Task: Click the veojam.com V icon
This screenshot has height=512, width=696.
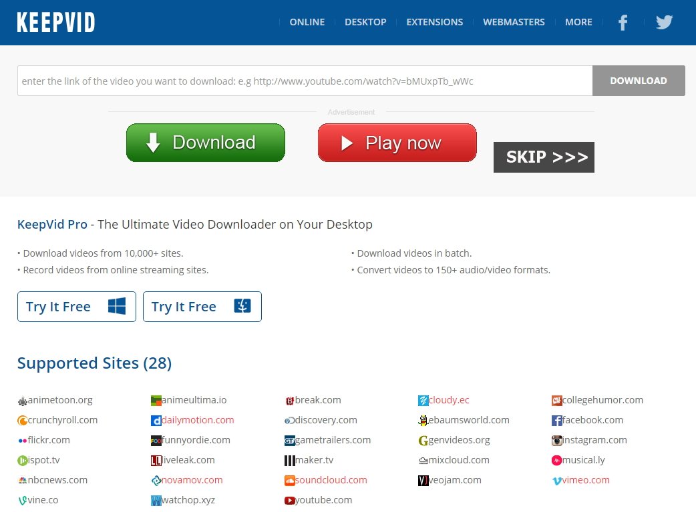Action: click(423, 481)
